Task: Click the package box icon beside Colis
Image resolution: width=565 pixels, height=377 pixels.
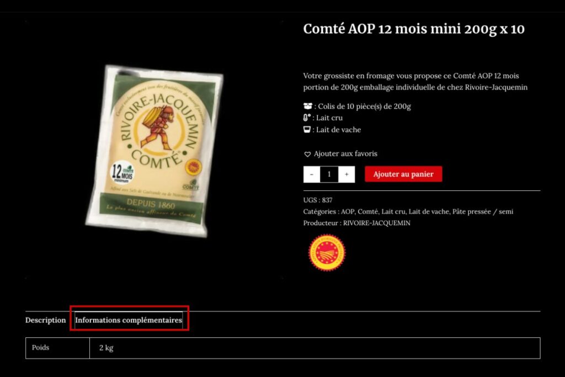Action: [307, 106]
